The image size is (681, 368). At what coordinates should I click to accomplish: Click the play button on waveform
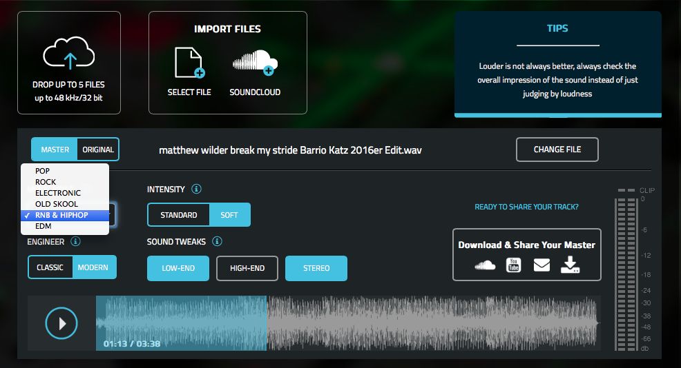pos(61,323)
